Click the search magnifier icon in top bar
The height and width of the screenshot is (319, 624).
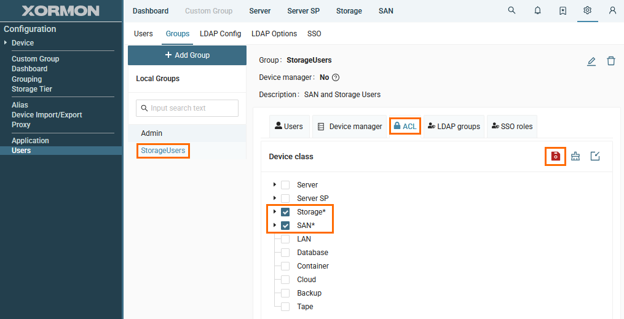click(x=511, y=10)
